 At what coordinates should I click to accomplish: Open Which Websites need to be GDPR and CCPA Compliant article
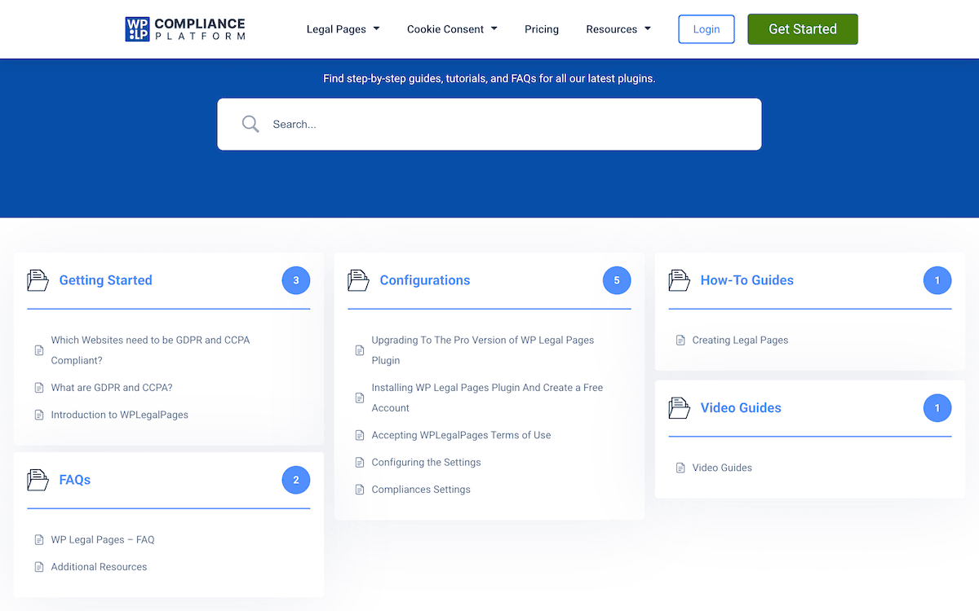click(150, 350)
